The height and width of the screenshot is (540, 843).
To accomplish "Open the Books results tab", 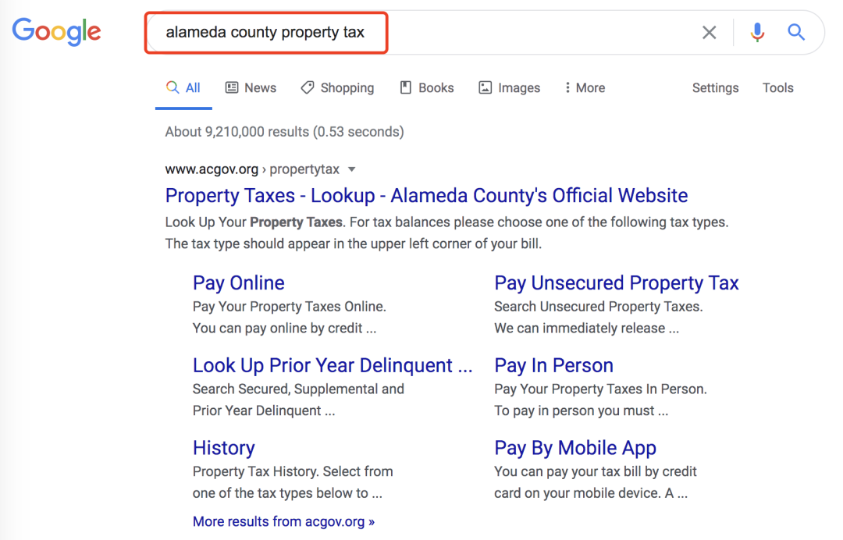I will click(x=426, y=87).
